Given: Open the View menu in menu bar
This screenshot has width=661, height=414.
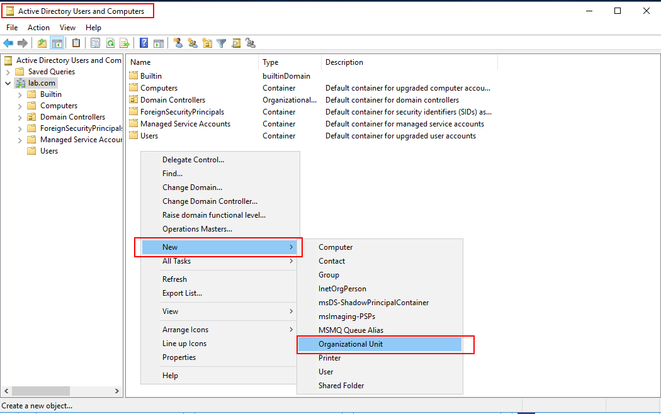Looking at the screenshot, I should (67, 28).
